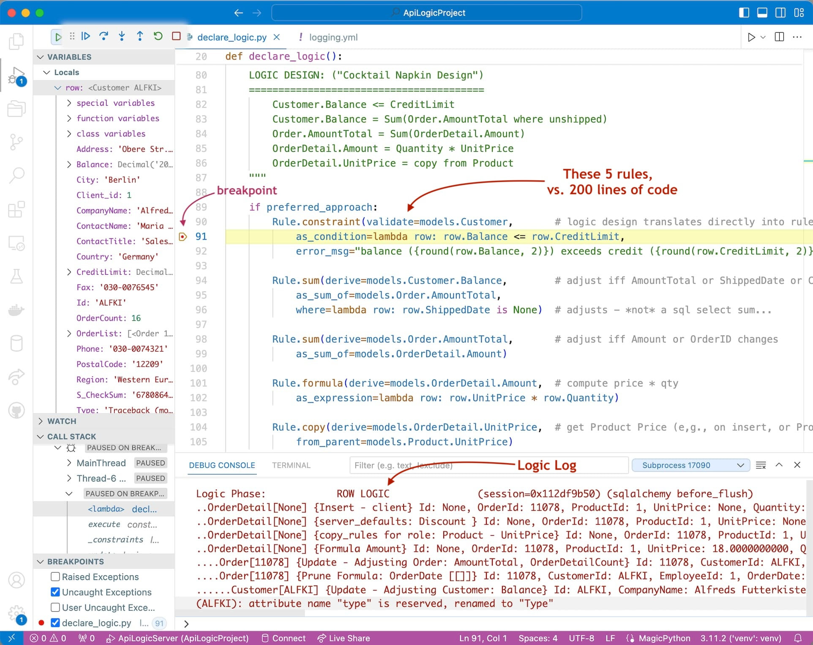Toggle the primary side bar layout
The width and height of the screenshot is (813, 645).
tap(744, 13)
